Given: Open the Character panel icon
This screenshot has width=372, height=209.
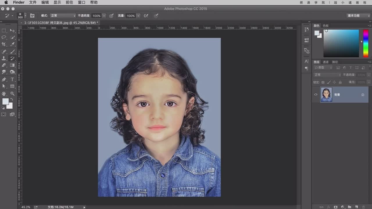Looking at the screenshot, I should coord(306,61).
